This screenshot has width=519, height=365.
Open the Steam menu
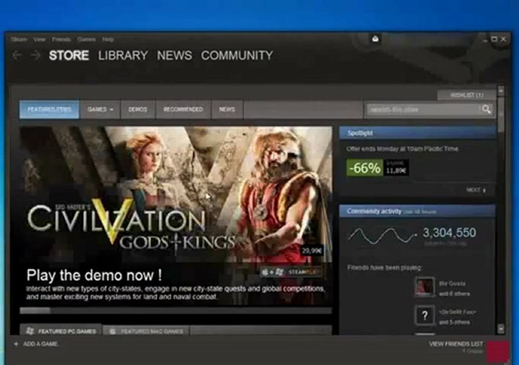pyautogui.click(x=19, y=40)
